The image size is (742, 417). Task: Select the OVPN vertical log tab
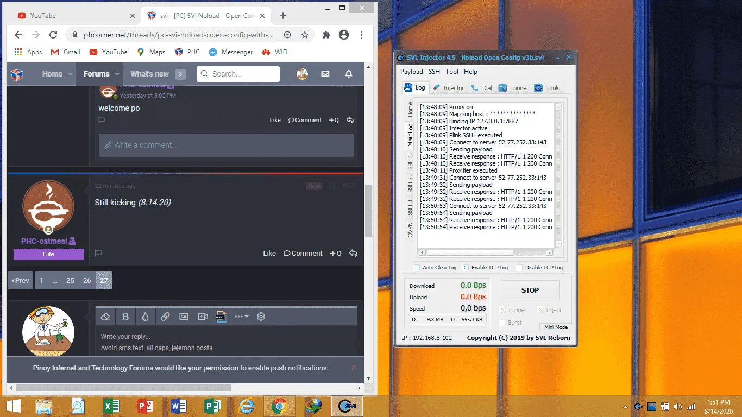click(410, 230)
